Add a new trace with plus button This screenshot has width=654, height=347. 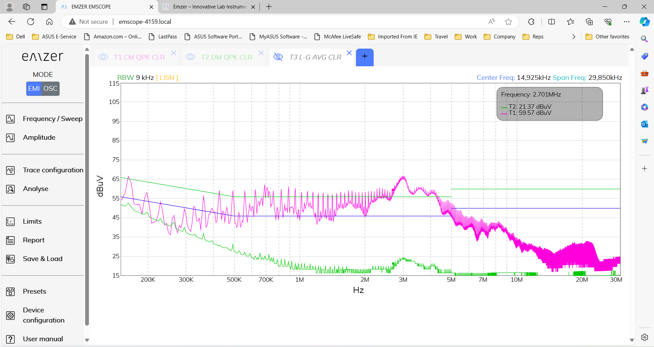click(x=365, y=57)
